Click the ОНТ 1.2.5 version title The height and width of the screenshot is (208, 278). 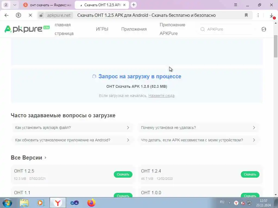pos(24,171)
